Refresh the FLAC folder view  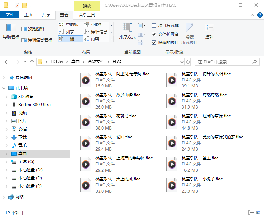click(x=188, y=62)
